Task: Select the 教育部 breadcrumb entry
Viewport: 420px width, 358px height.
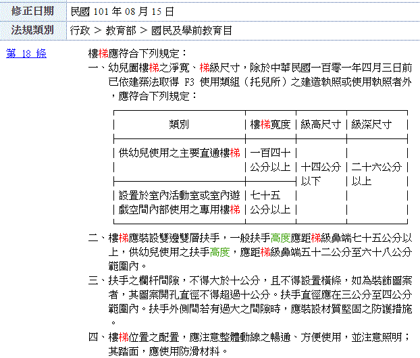Action: [x=117, y=30]
